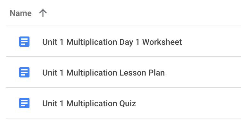Click 'Multiplication' in the Lesson Plan row
241x137 pixels.
91,73
